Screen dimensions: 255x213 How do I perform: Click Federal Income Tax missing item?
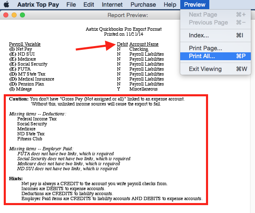[37, 119]
